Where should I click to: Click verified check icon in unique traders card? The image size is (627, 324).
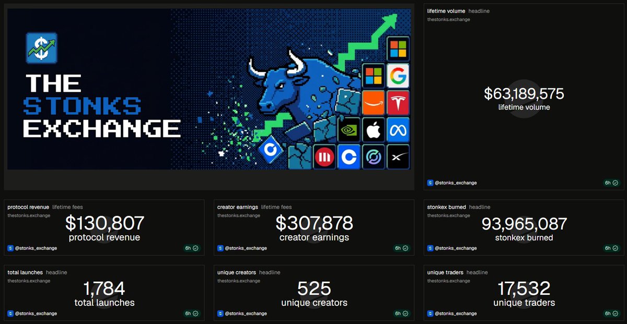click(x=616, y=314)
